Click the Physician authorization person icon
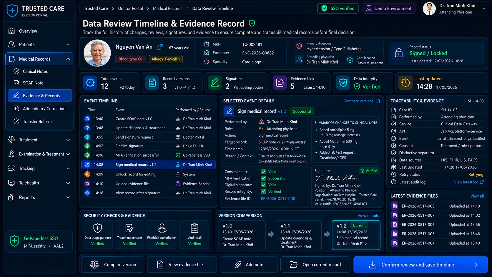Image resolution: width=492 pixels, height=277 pixels. (162, 228)
